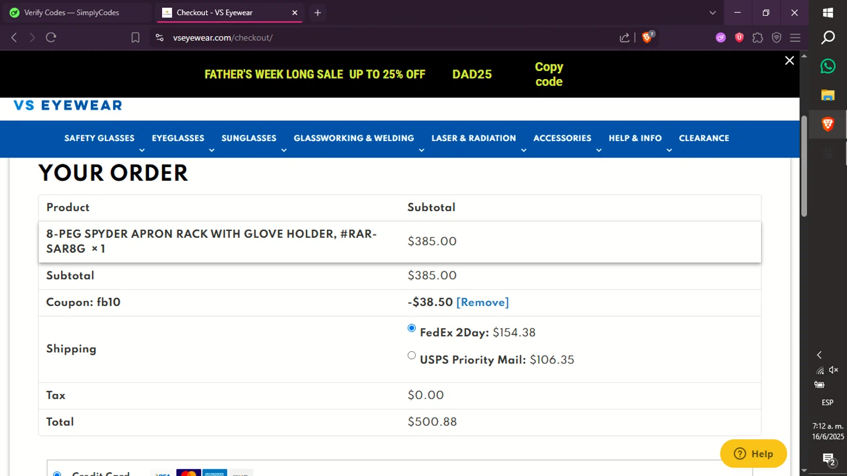Open the red shield uBlock extension
847x476 pixels.
pyautogui.click(x=739, y=38)
